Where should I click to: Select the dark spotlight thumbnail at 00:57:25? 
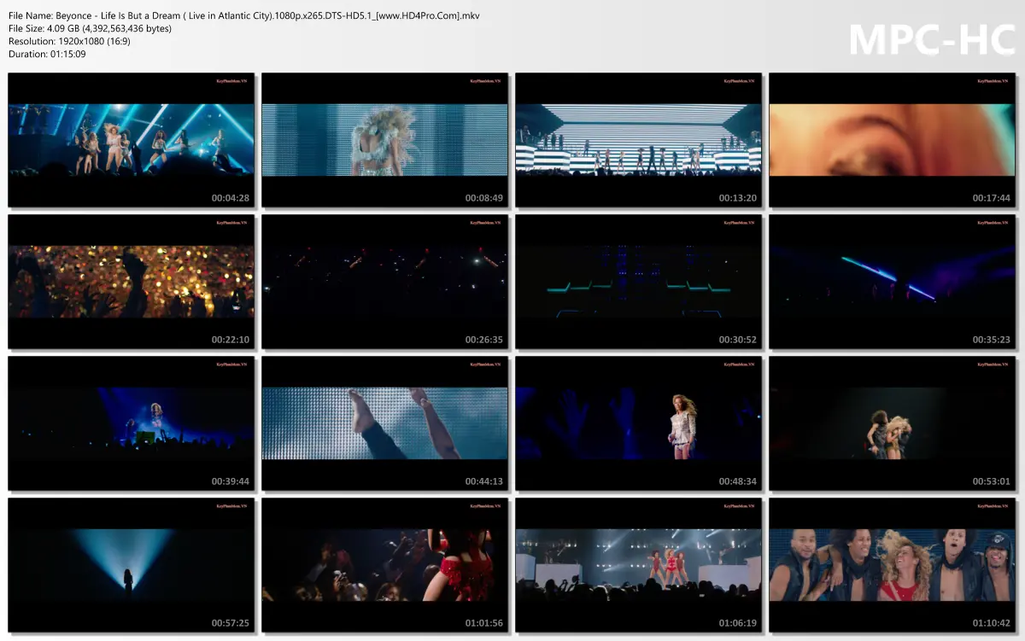(x=130, y=566)
